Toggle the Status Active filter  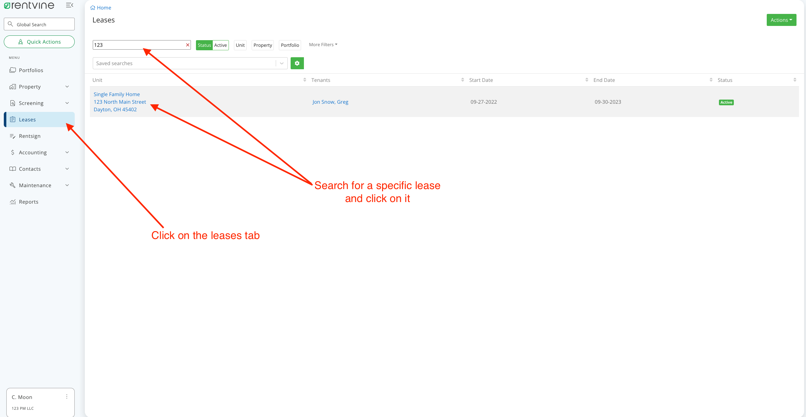(x=212, y=45)
